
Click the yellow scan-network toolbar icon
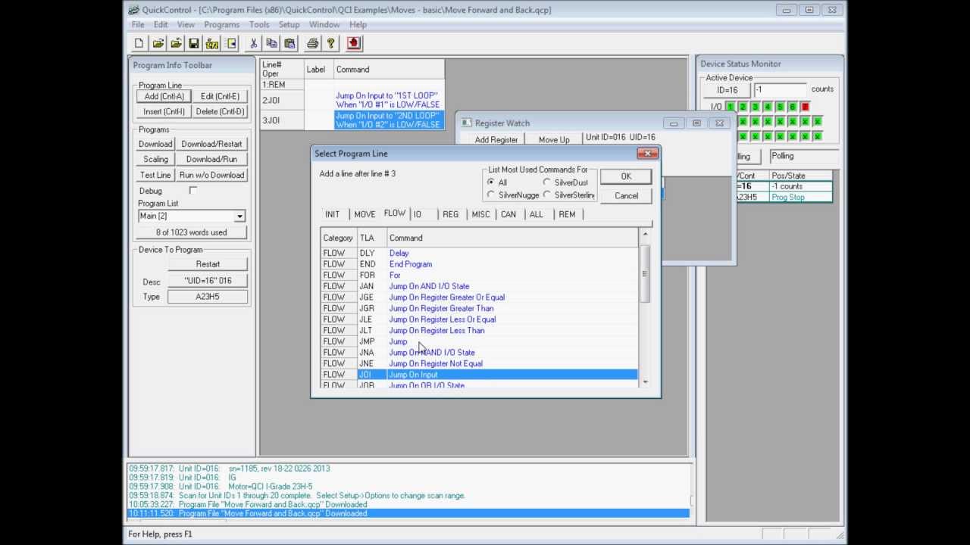(212, 44)
